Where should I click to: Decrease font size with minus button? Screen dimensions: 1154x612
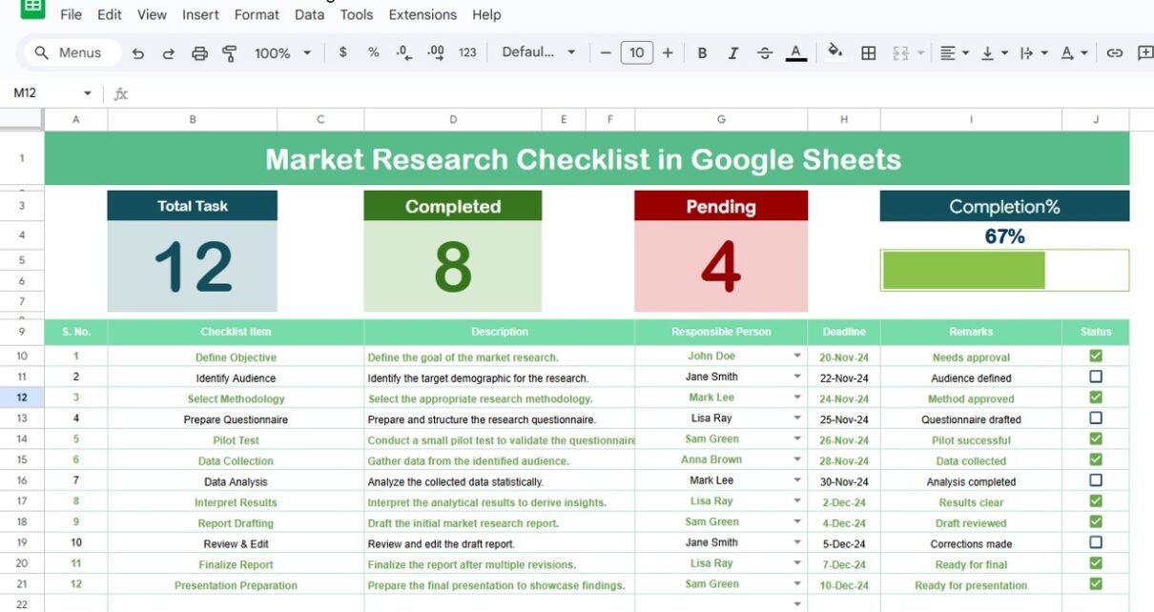pyautogui.click(x=606, y=52)
